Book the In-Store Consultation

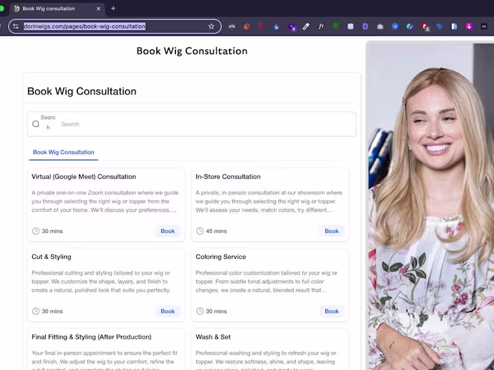tap(332, 231)
